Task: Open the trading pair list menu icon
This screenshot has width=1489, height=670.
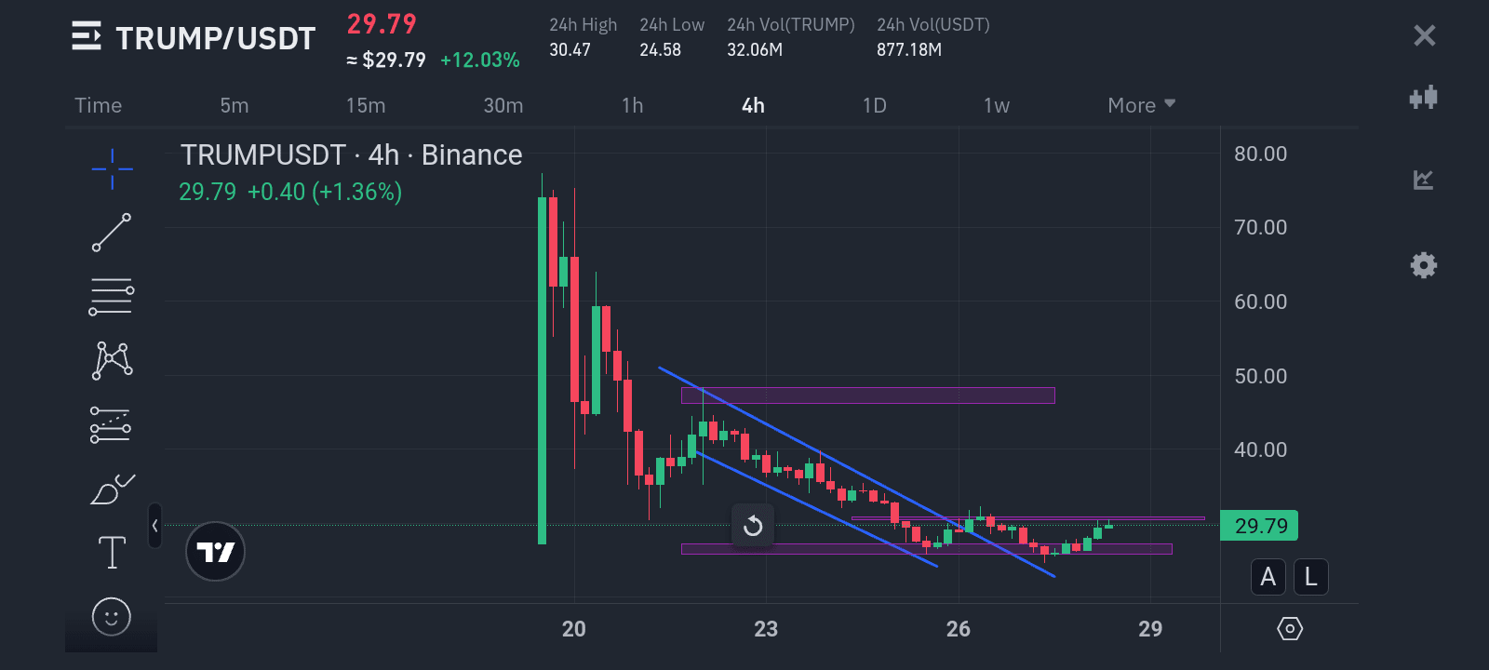Action: 87,36
